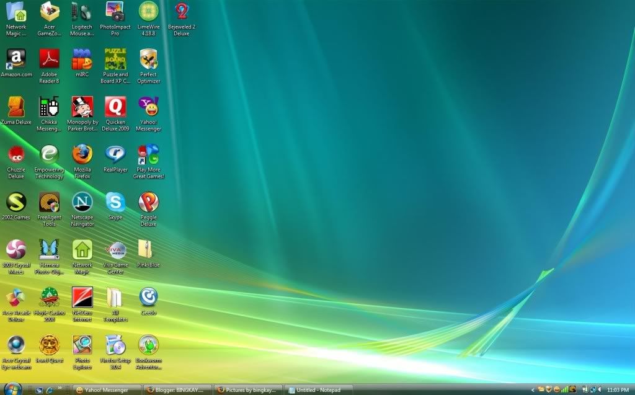Launch Internet Explorer from Quick Launch
The height and width of the screenshot is (395, 635).
(50, 390)
